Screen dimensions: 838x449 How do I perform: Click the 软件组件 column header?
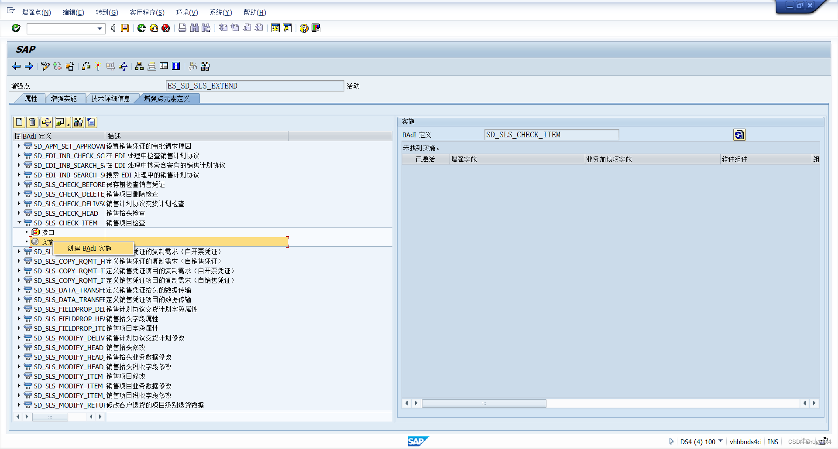766,160
